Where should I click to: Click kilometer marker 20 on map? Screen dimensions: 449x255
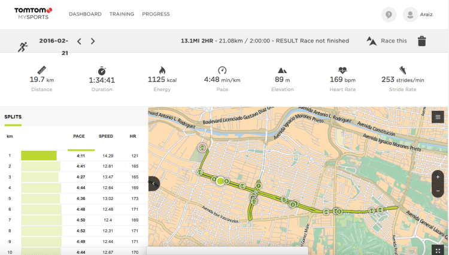202,148
